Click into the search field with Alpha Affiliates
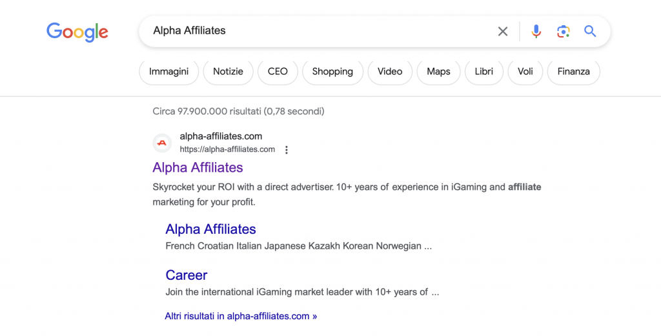This screenshot has height=336, width=661. pos(320,31)
